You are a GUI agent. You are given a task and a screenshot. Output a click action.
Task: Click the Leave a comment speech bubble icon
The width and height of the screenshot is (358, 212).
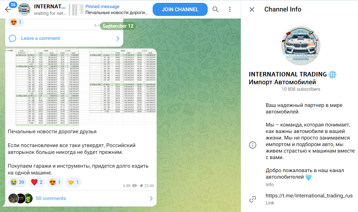click(x=13, y=38)
